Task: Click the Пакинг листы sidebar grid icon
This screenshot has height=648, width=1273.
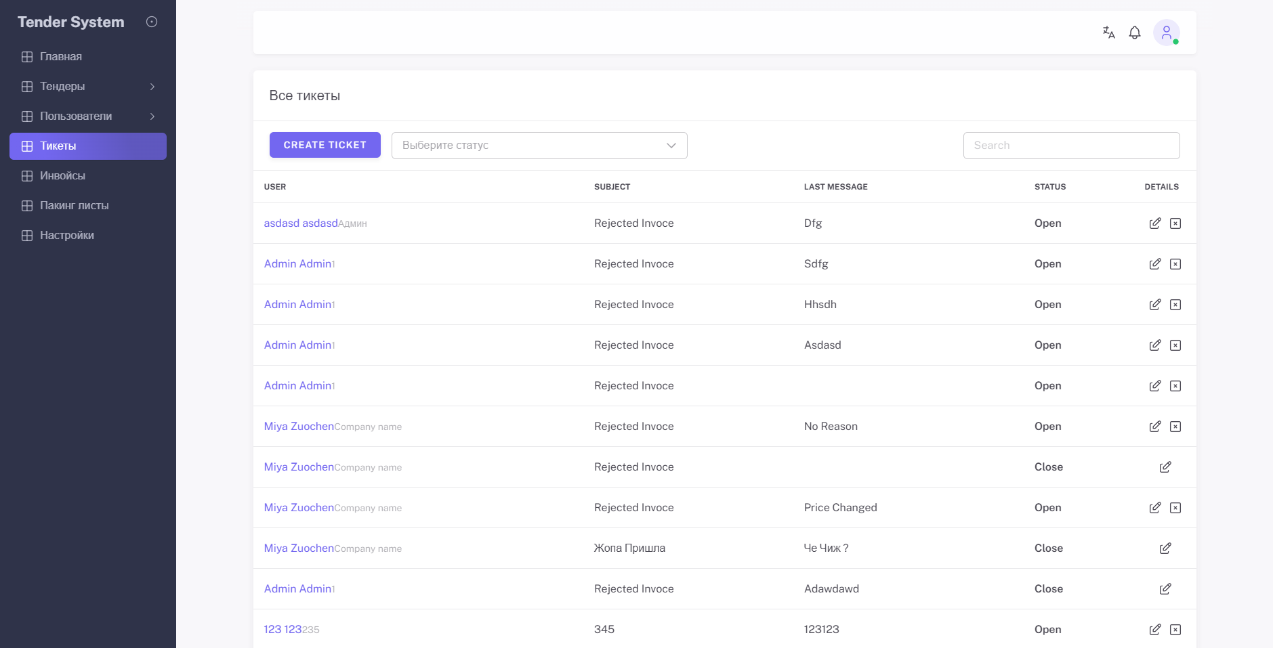Action: tap(27, 206)
